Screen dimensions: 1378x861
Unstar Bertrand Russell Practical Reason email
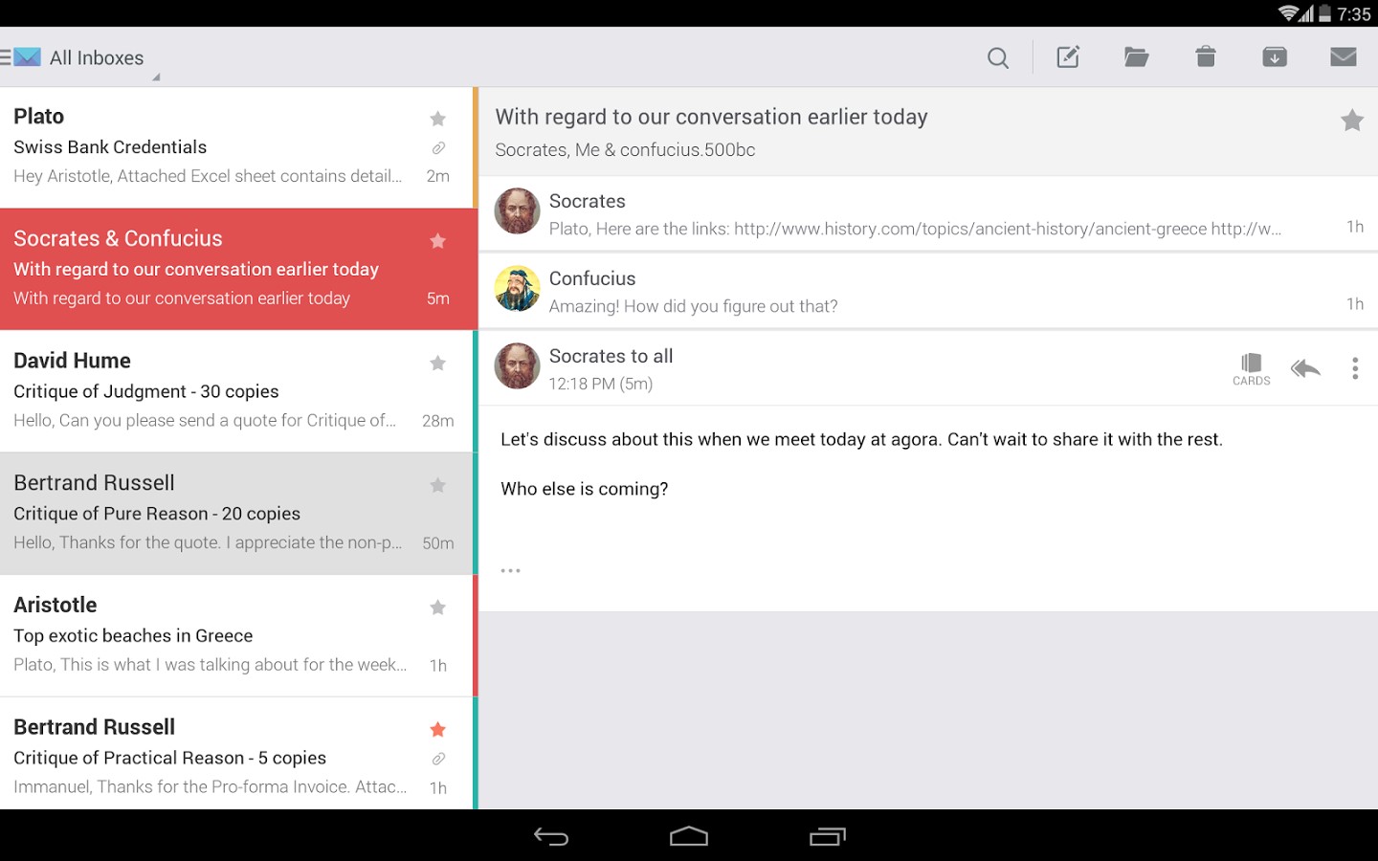click(437, 730)
